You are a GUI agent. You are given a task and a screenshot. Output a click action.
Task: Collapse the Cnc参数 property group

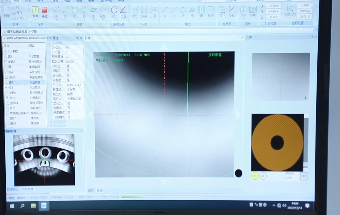pos(49,43)
